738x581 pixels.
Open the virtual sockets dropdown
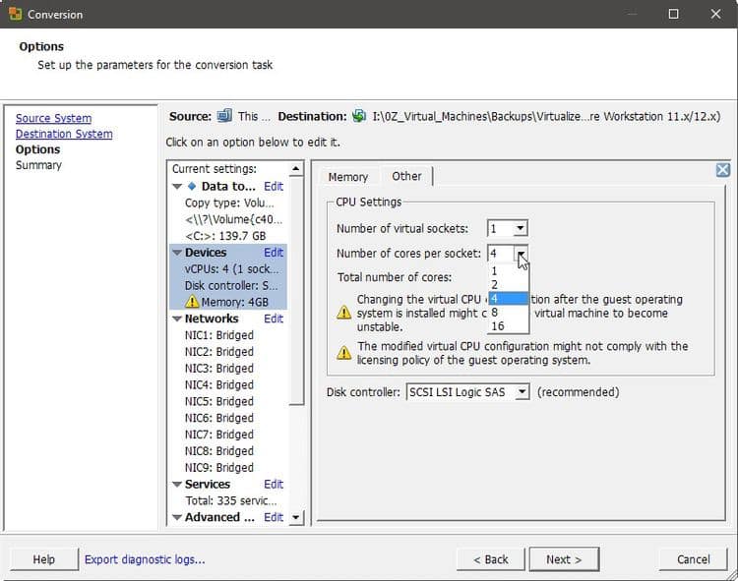coord(521,228)
